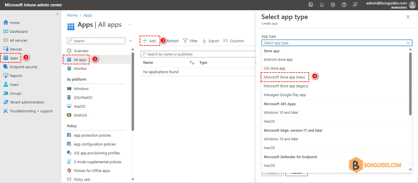Click macOS platform icon in Apps menu
This screenshot has height=183, width=418.
pyautogui.click(x=69, y=106)
